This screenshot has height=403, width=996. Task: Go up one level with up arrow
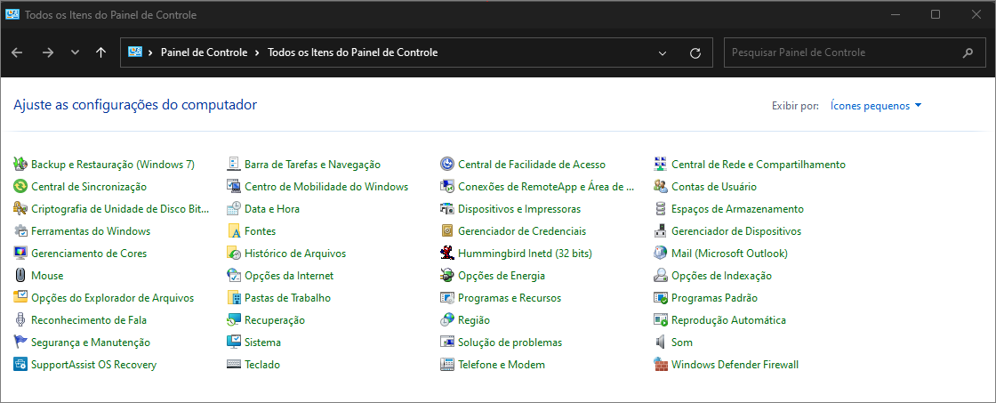[x=100, y=52]
